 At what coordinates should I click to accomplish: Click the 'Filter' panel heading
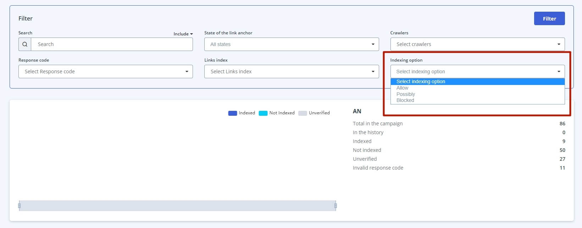coord(26,18)
